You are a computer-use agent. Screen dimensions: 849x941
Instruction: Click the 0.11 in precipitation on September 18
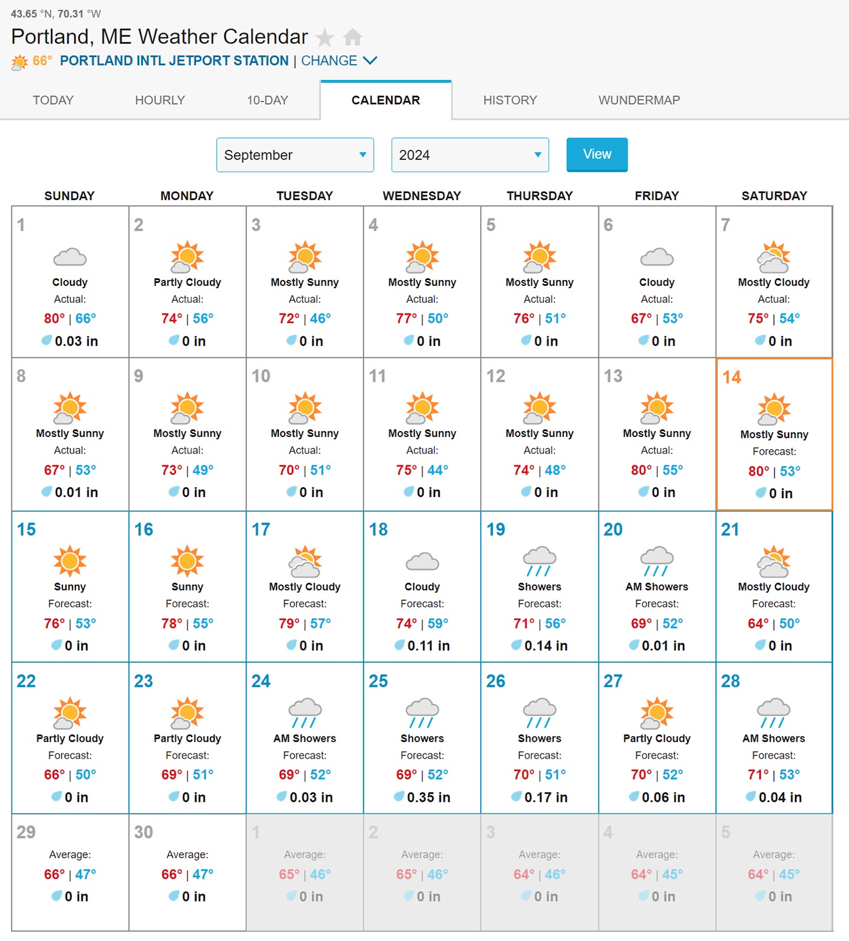pos(428,645)
